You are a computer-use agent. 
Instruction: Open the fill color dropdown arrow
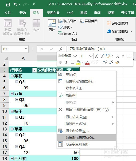coord(83,62)
